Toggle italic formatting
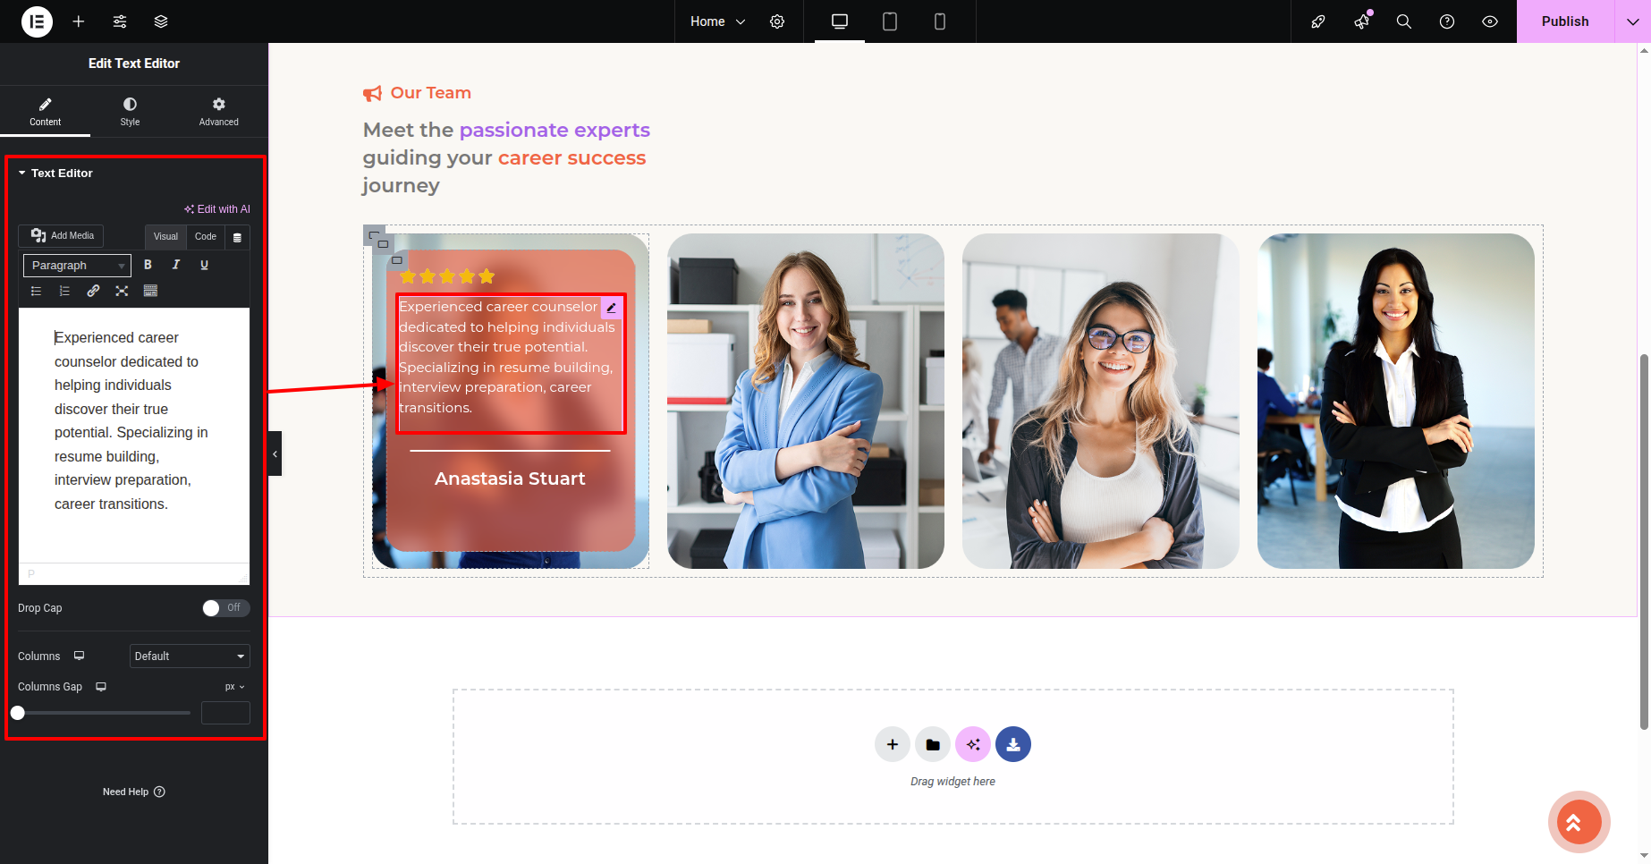The image size is (1651, 864). 176,265
